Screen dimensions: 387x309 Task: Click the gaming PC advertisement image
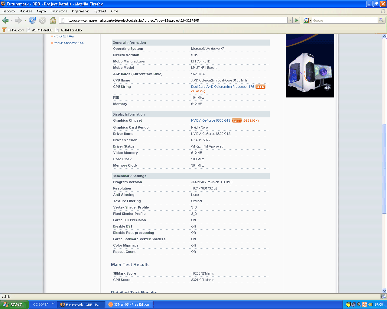[310, 65]
